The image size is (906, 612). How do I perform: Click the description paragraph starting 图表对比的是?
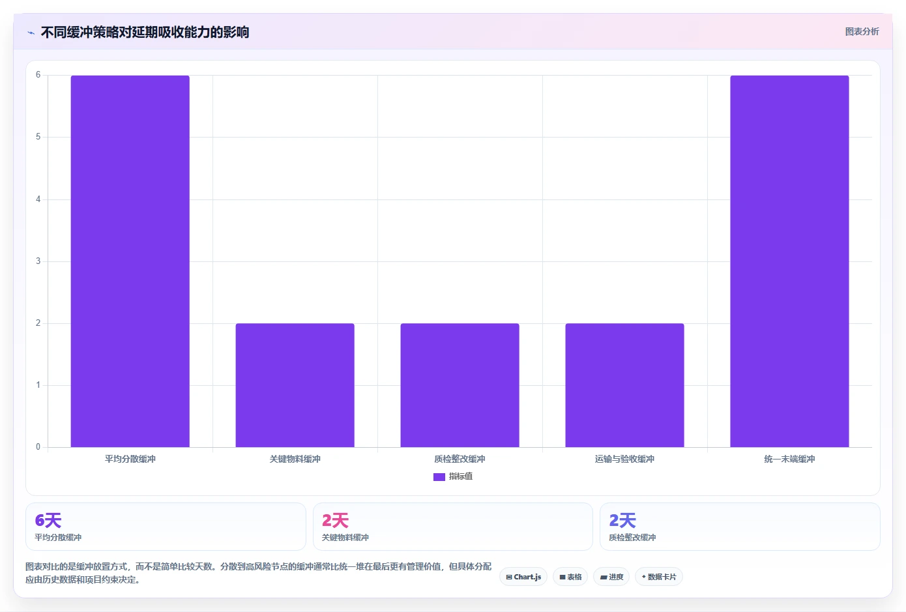pyautogui.click(x=259, y=573)
